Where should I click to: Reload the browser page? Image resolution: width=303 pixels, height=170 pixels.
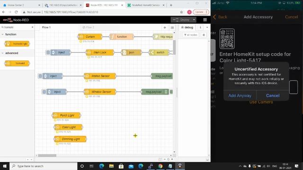(x=16, y=12)
